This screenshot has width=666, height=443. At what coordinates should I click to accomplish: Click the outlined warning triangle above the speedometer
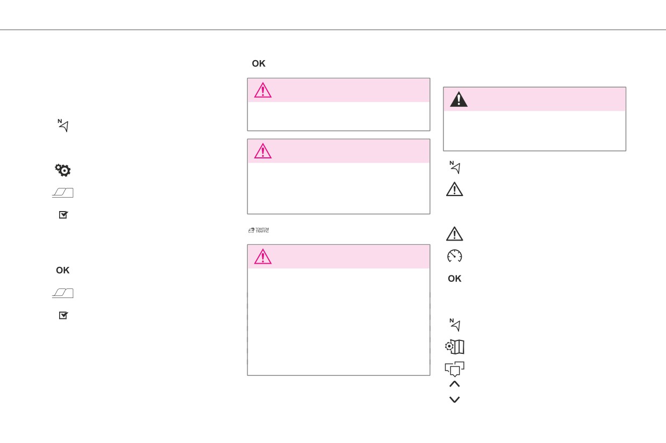coord(455,234)
